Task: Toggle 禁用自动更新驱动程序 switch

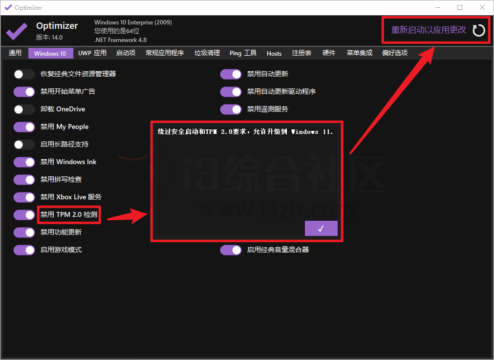Action: [x=231, y=92]
